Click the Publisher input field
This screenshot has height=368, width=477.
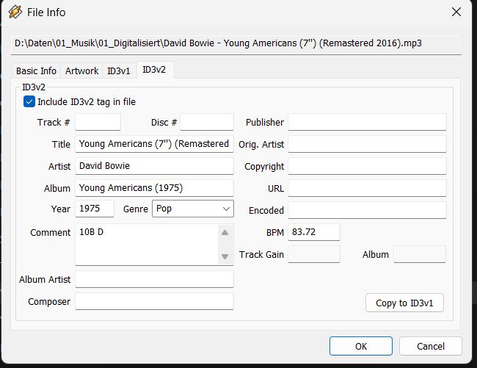(367, 122)
